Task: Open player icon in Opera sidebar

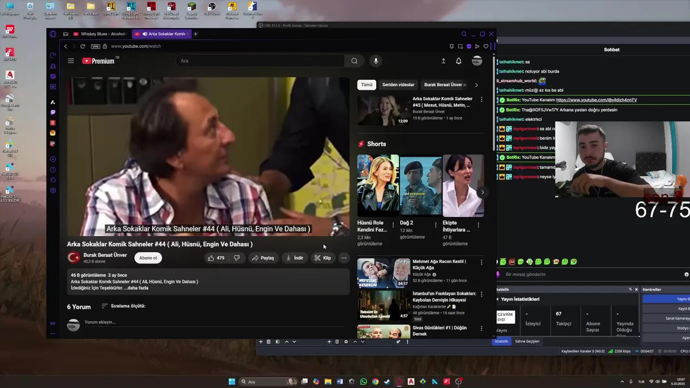Action: [53, 159]
